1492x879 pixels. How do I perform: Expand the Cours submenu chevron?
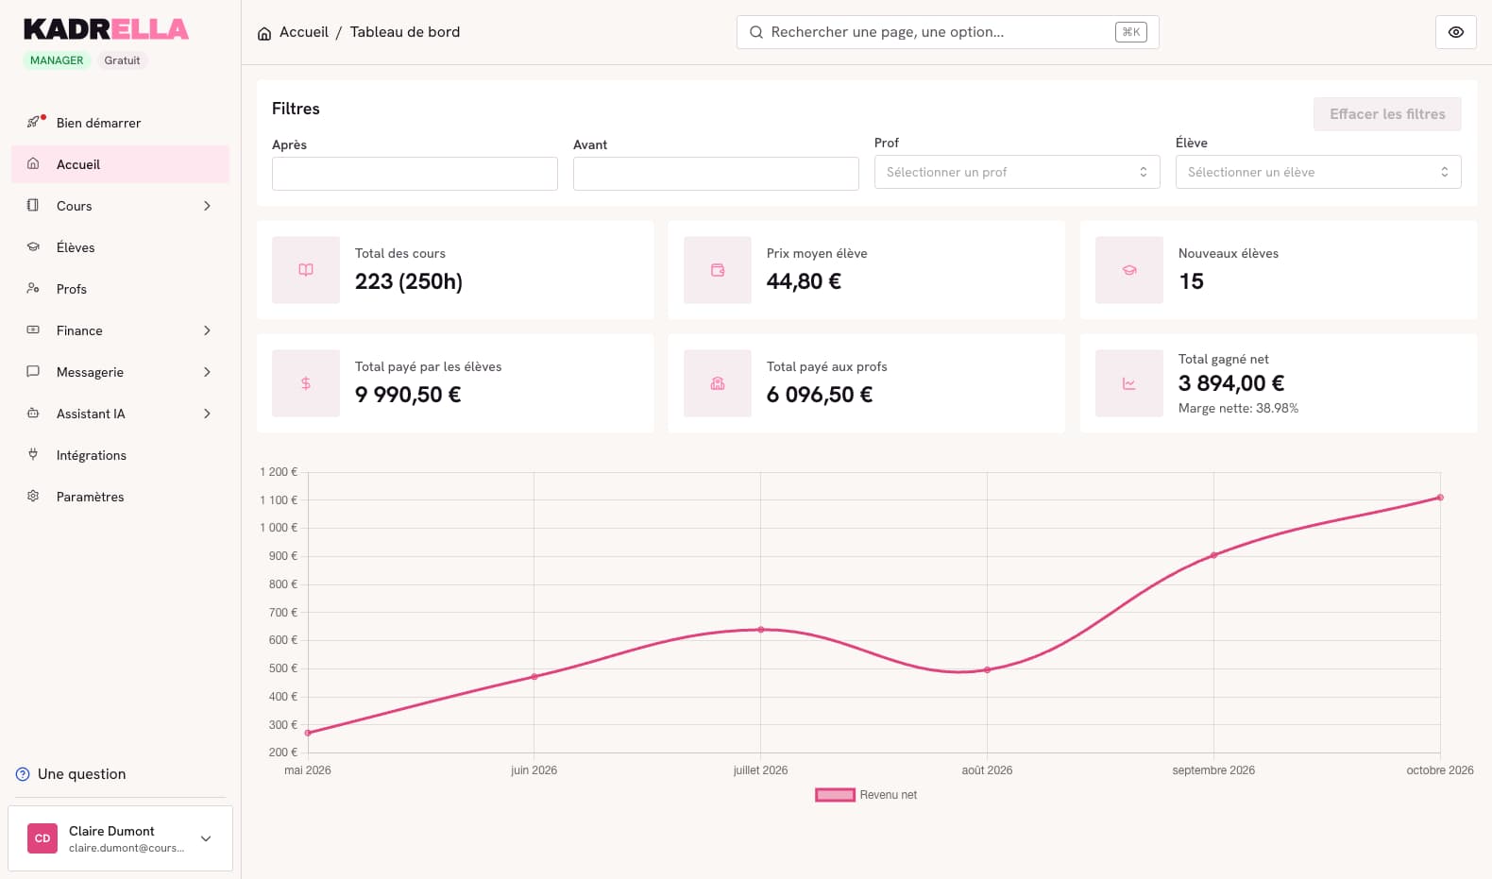(207, 206)
